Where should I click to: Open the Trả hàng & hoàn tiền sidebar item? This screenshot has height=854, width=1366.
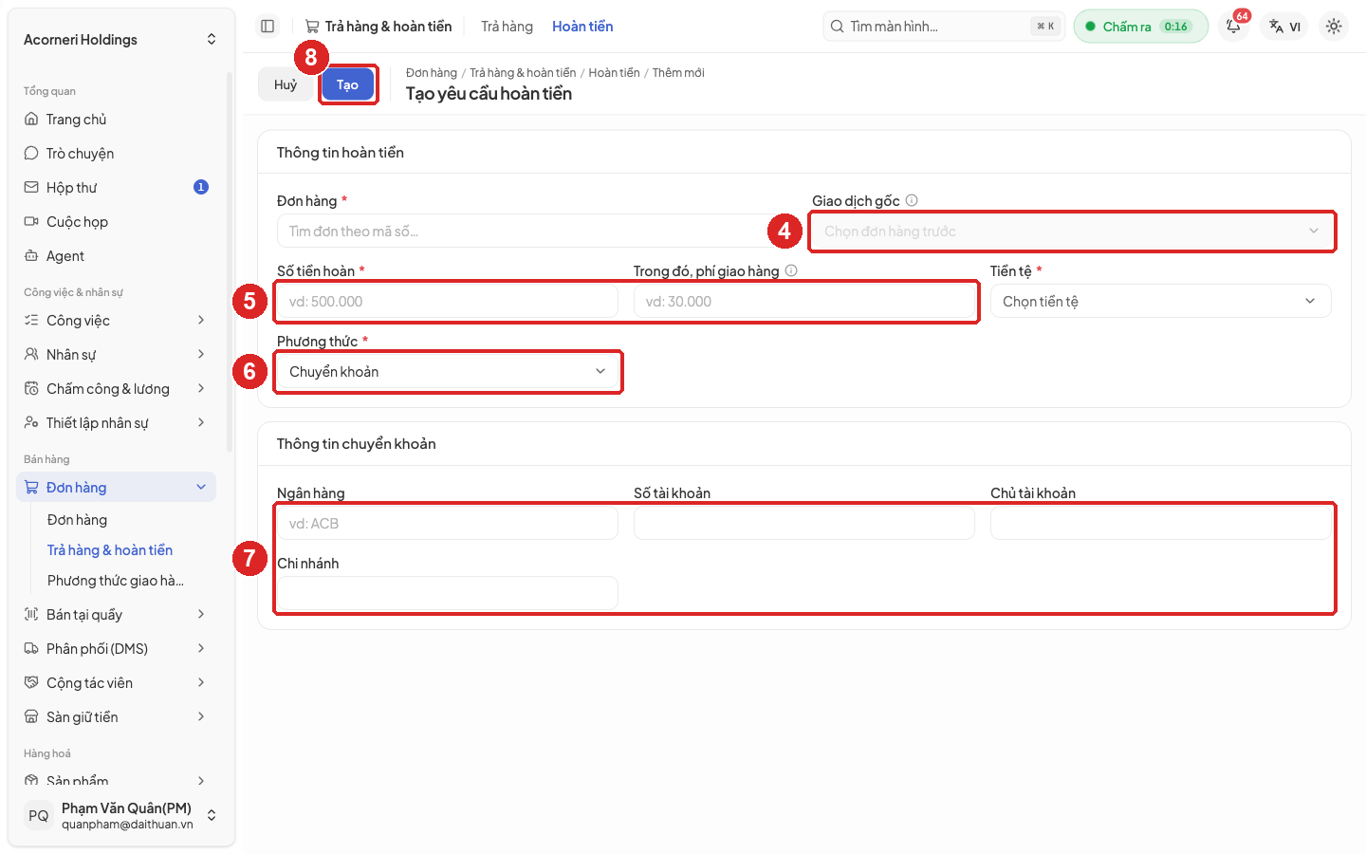pyautogui.click(x=110, y=550)
